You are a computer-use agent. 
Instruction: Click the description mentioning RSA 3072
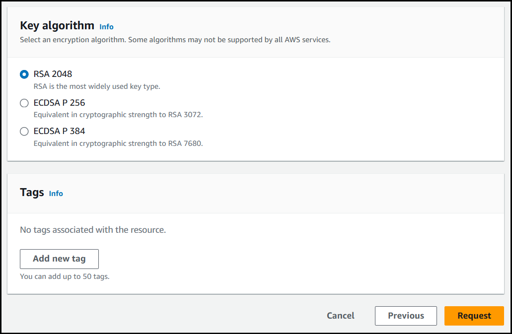pyautogui.click(x=118, y=115)
